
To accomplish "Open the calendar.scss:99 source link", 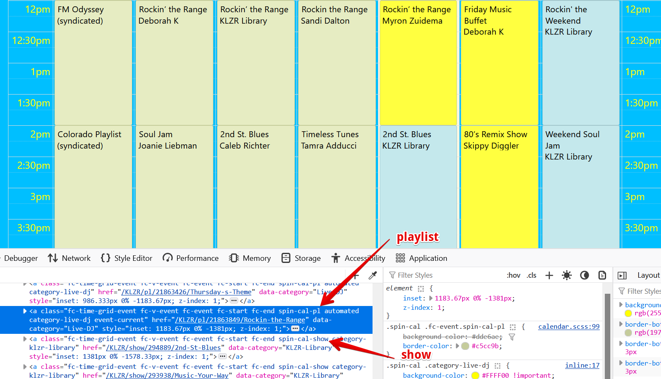I will (x=569, y=327).
